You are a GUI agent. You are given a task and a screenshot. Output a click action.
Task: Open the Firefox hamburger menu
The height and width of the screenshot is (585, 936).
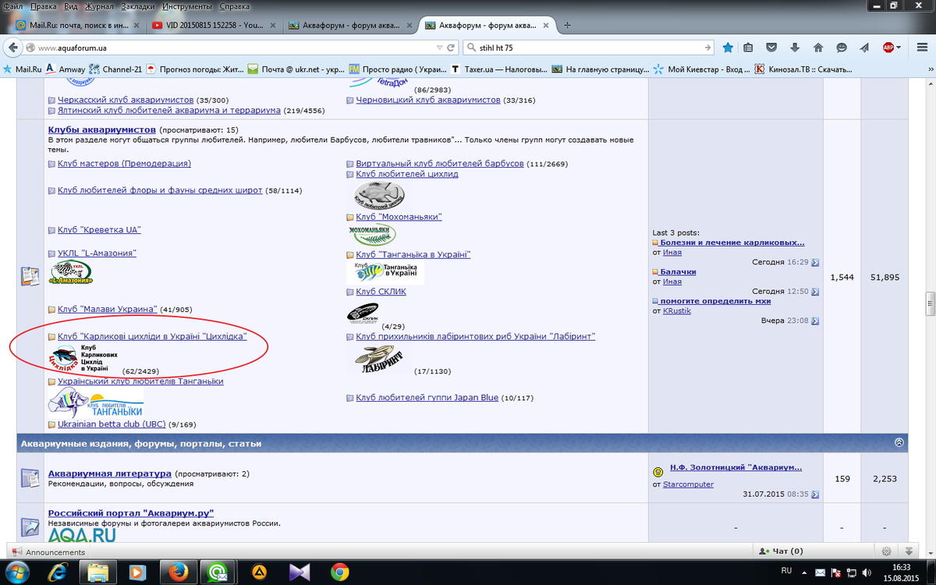pos(920,48)
